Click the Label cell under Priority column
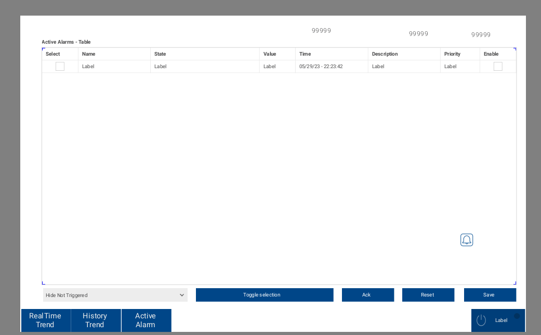The width and height of the screenshot is (541, 335). tap(460, 66)
